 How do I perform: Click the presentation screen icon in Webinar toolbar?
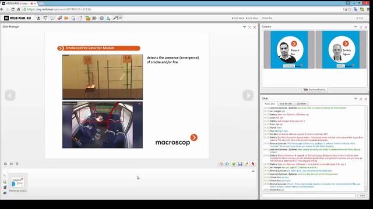pos(45,18)
